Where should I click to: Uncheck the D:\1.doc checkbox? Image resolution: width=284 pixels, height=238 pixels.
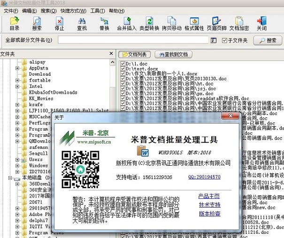(x=123, y=63)
